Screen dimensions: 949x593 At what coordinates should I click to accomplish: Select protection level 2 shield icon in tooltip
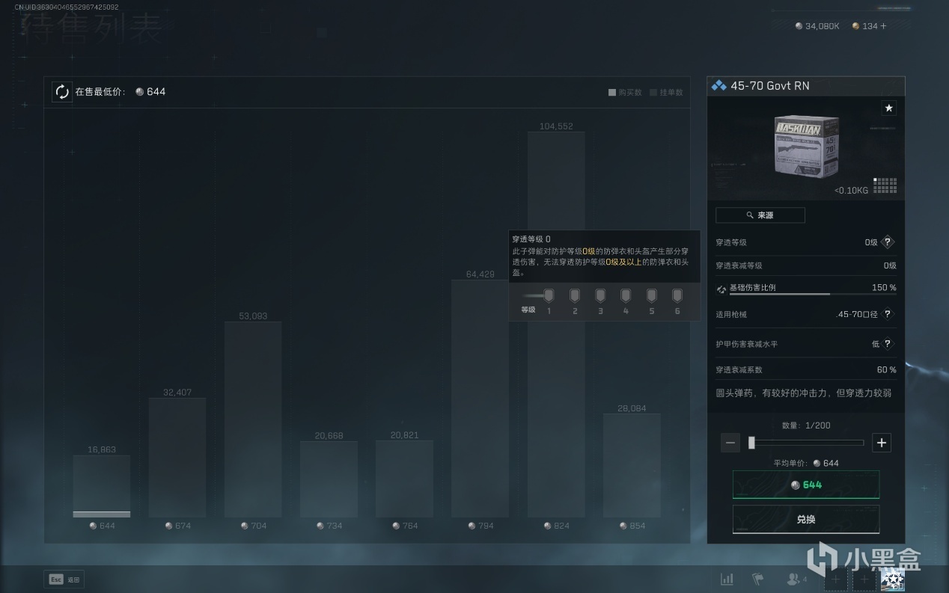click(575, 296)
